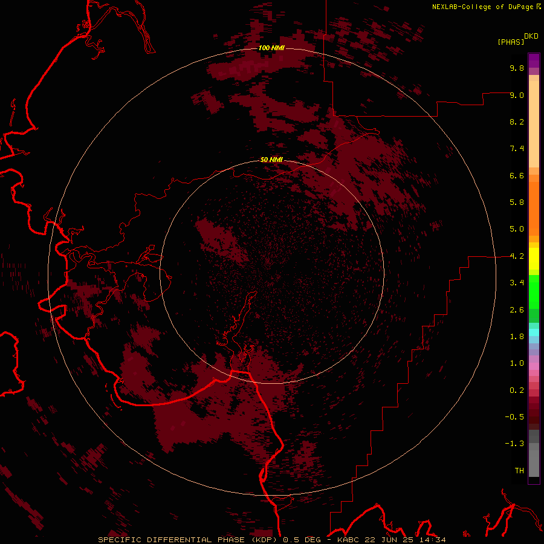Image resolution: width=544 pixels, height=544 pixels.
Task: Click the 7.4 scale value
Action: point(517,149)
